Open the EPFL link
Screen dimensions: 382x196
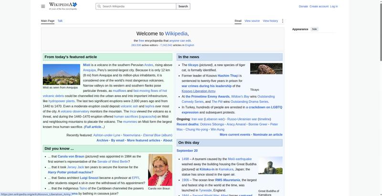[x=136, y=178]
